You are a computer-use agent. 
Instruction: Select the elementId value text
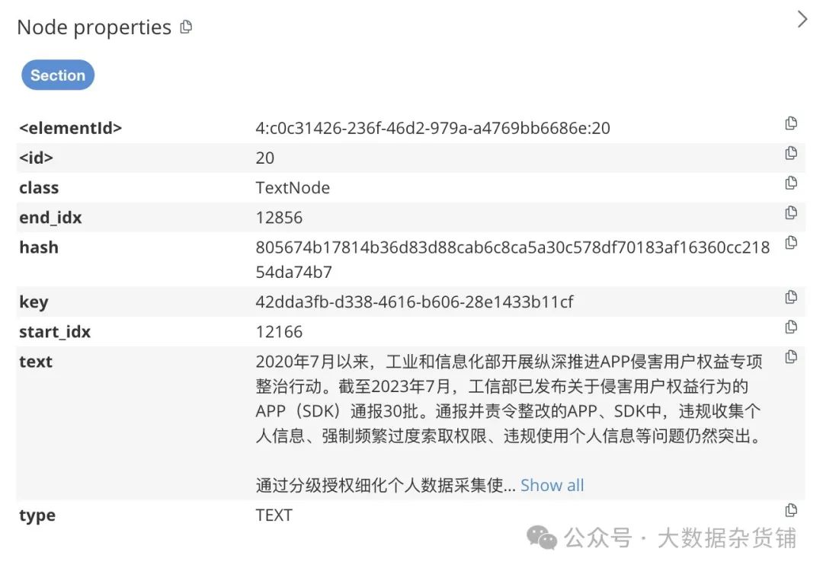433,128
